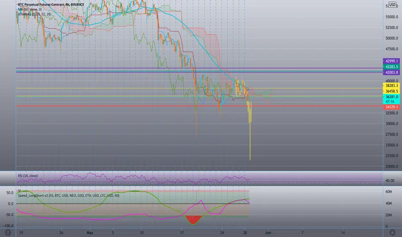Click the date label 7 on time axis
Image resolution: width=402 pixels, height=237 pixels.
(x=302, y=233)
